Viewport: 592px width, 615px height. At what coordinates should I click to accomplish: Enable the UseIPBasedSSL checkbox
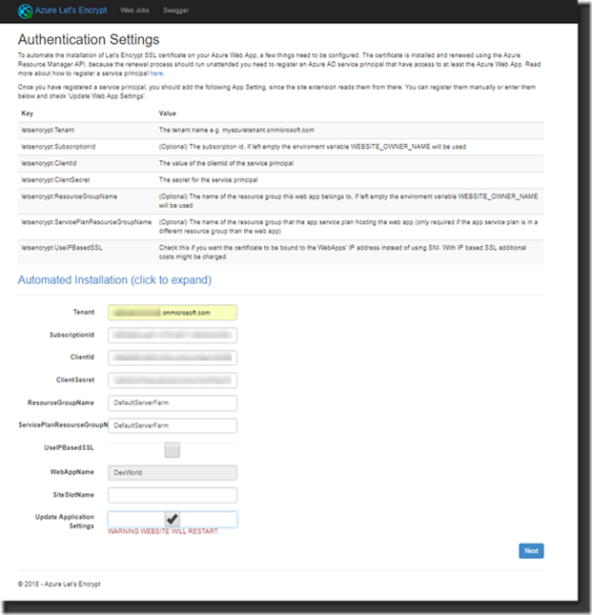(173, 450)
